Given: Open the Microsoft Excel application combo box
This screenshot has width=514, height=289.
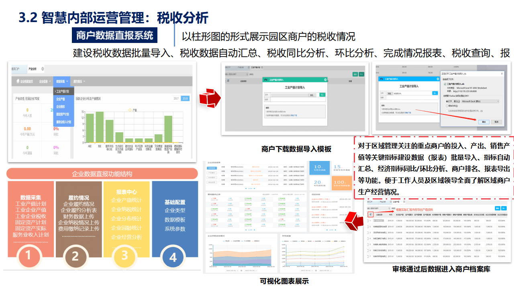Looking at the screenshot, I should click(479, 102).
